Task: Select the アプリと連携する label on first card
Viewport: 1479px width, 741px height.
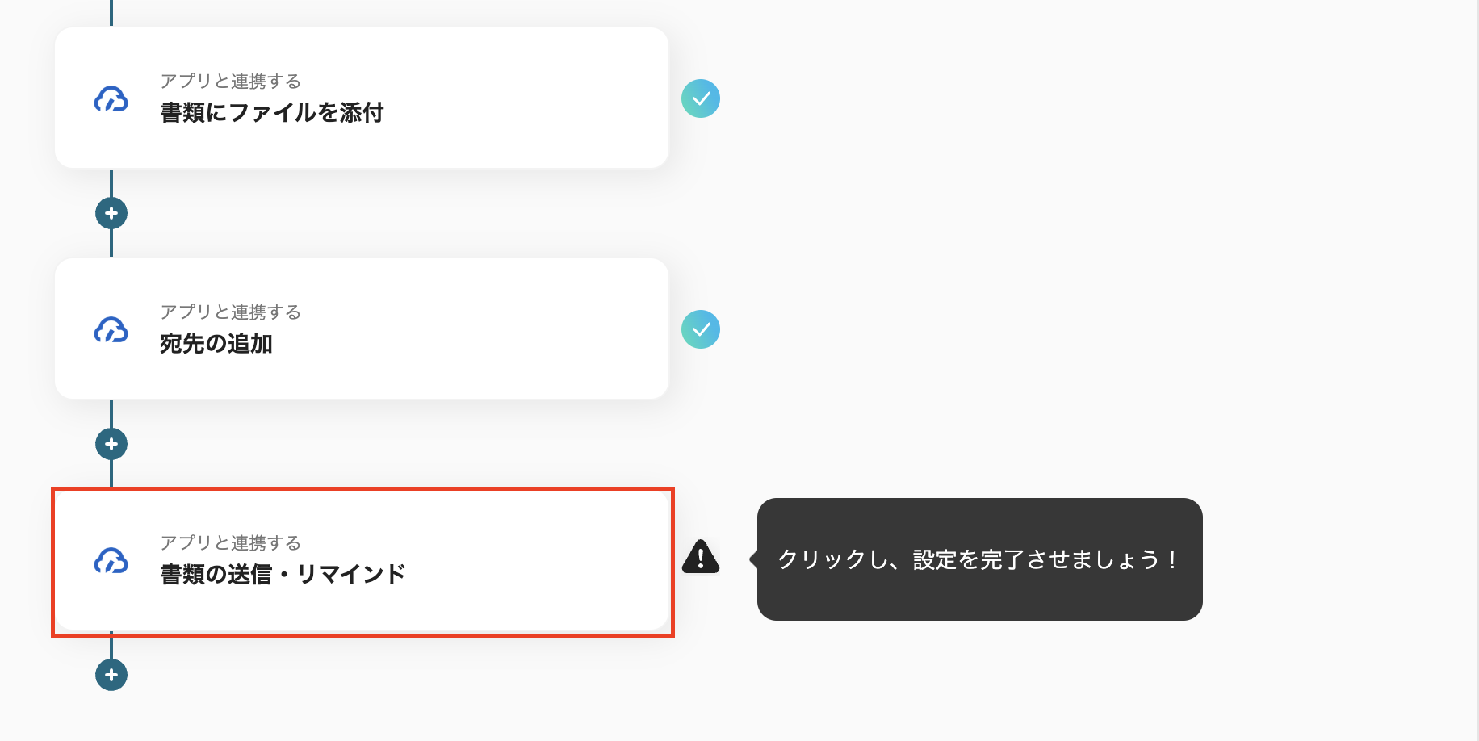Action: pos(229,81)
